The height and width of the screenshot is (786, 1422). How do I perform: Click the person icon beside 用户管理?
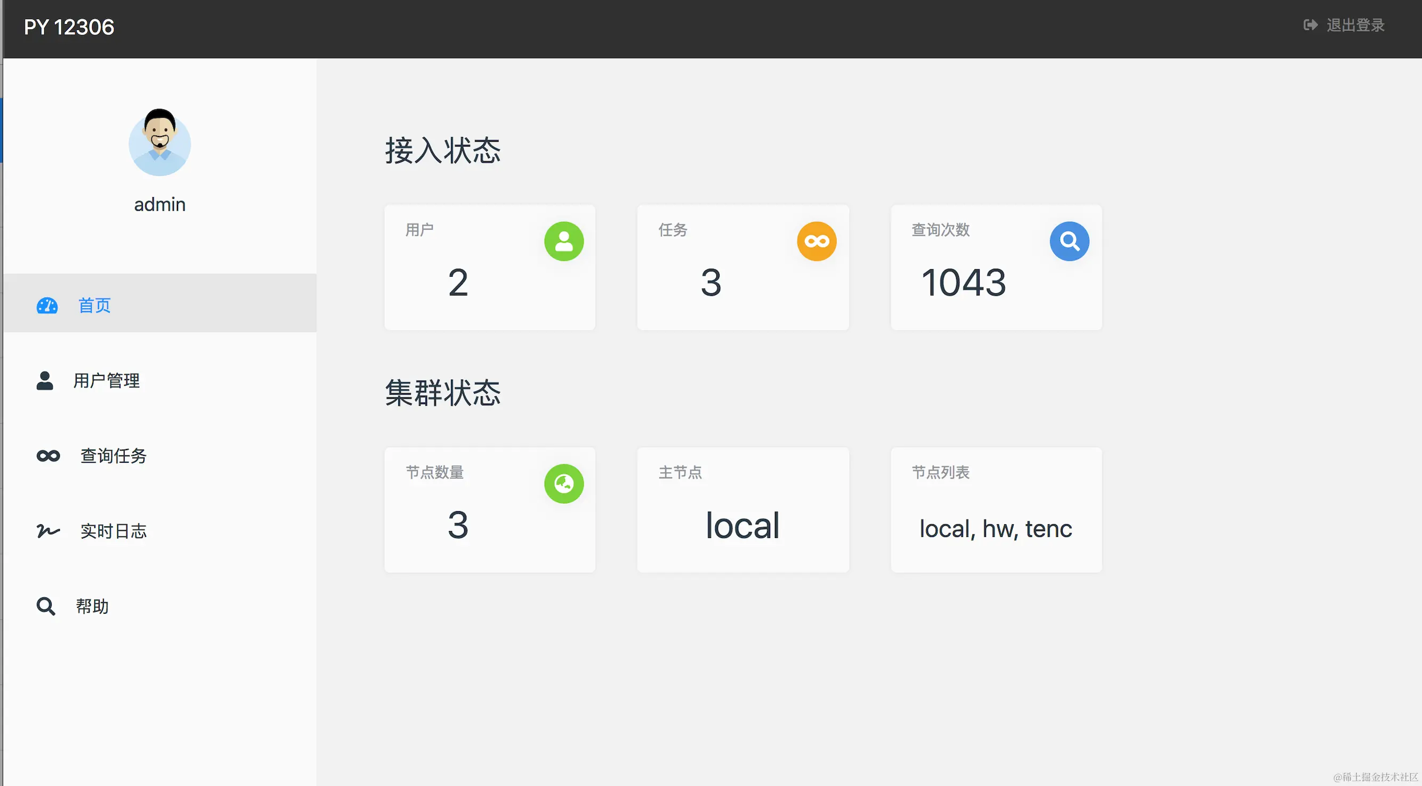coord(45,381)
